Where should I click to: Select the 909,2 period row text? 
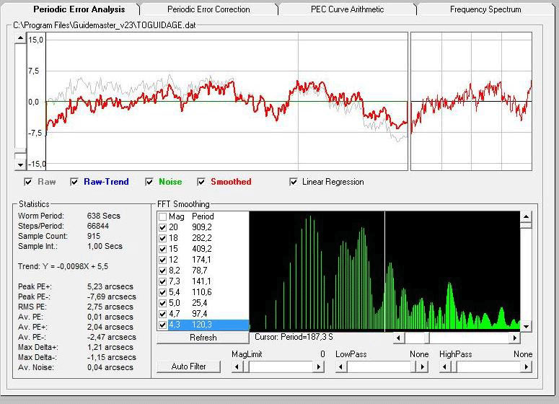tap(202, 227)
